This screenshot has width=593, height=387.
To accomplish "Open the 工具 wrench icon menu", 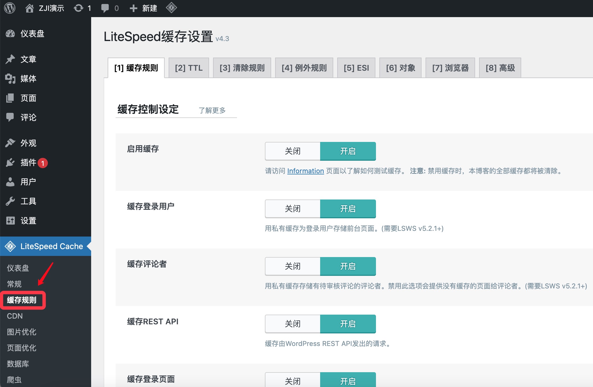I will coord(10,201).
